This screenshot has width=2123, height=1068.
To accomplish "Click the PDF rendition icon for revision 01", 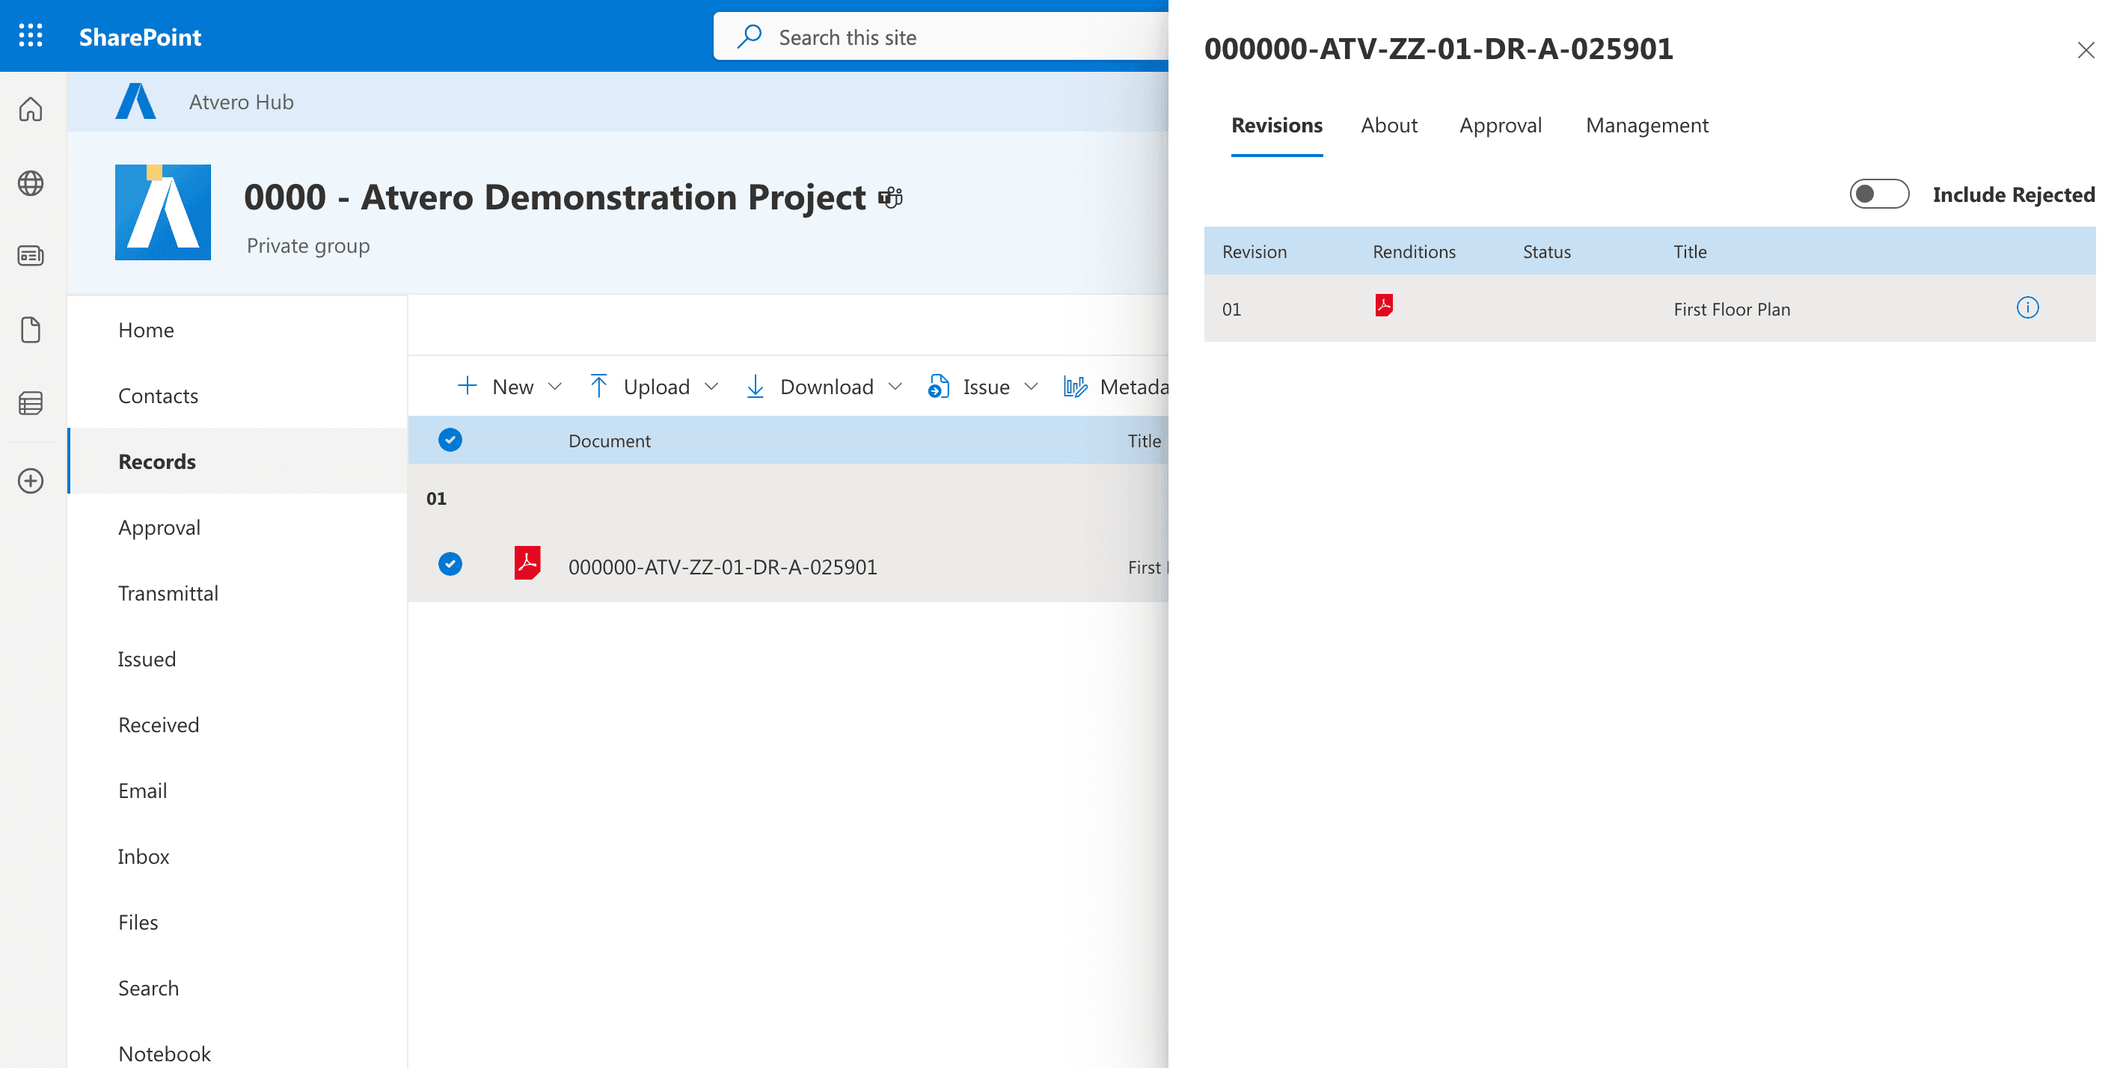I will pos(1384,306).
